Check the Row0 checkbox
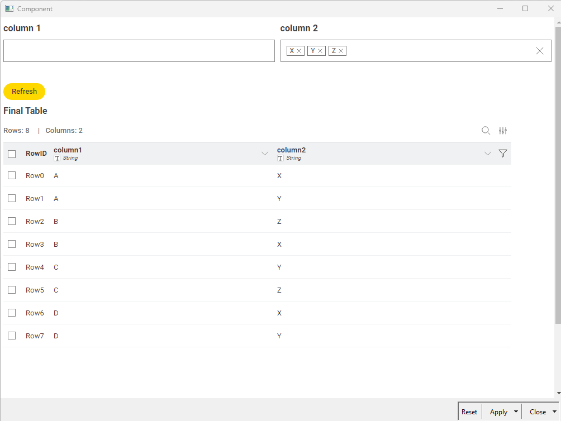 pos(12,175)
